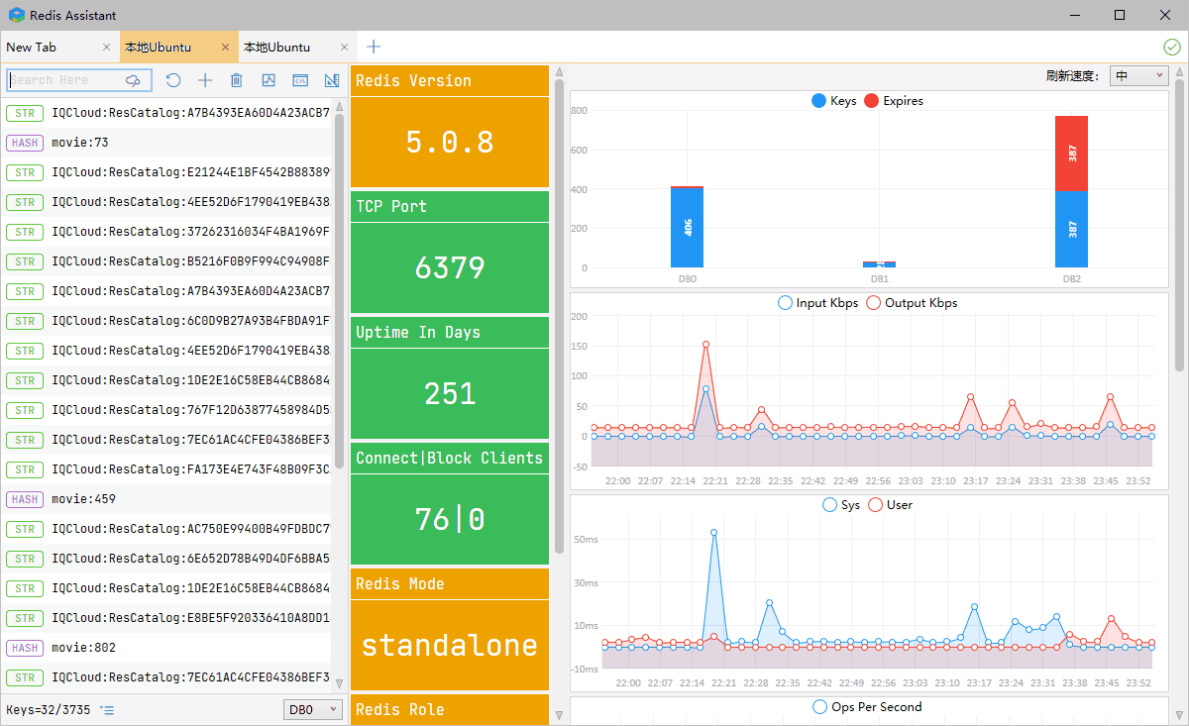Open the monitoring chart icon

click(x=269, y=80)
